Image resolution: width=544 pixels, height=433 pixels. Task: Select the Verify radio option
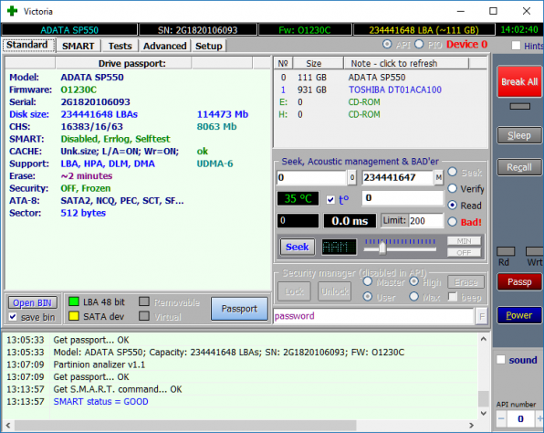[452, 188]
